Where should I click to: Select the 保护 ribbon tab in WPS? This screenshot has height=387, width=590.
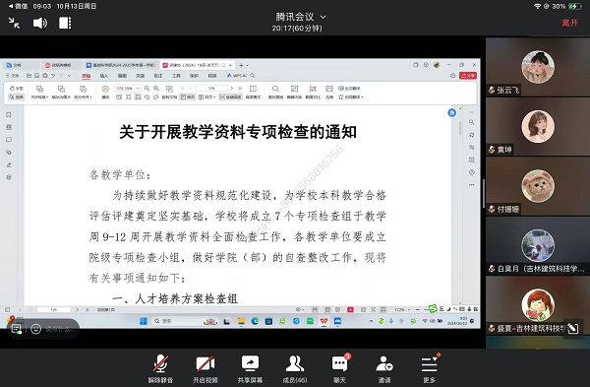(194, 76)
